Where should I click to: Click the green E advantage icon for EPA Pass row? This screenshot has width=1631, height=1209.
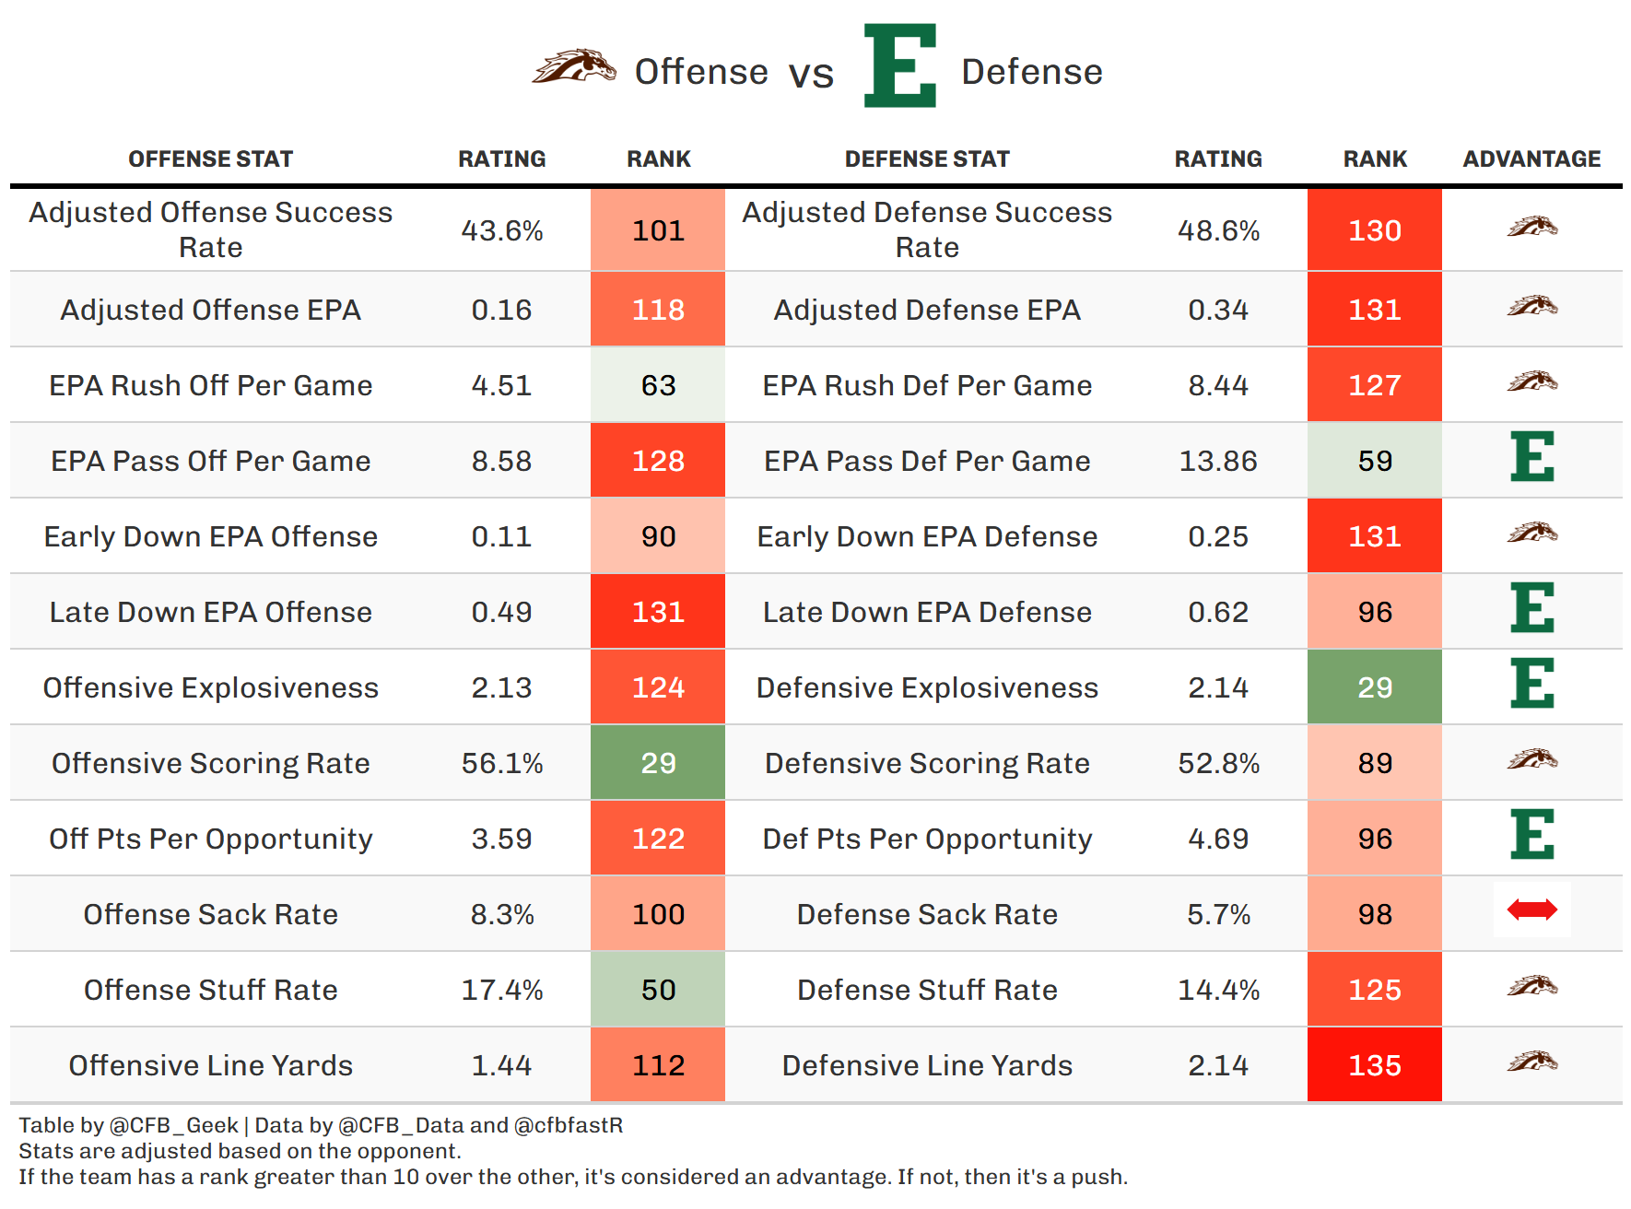tap(1531, 457)
